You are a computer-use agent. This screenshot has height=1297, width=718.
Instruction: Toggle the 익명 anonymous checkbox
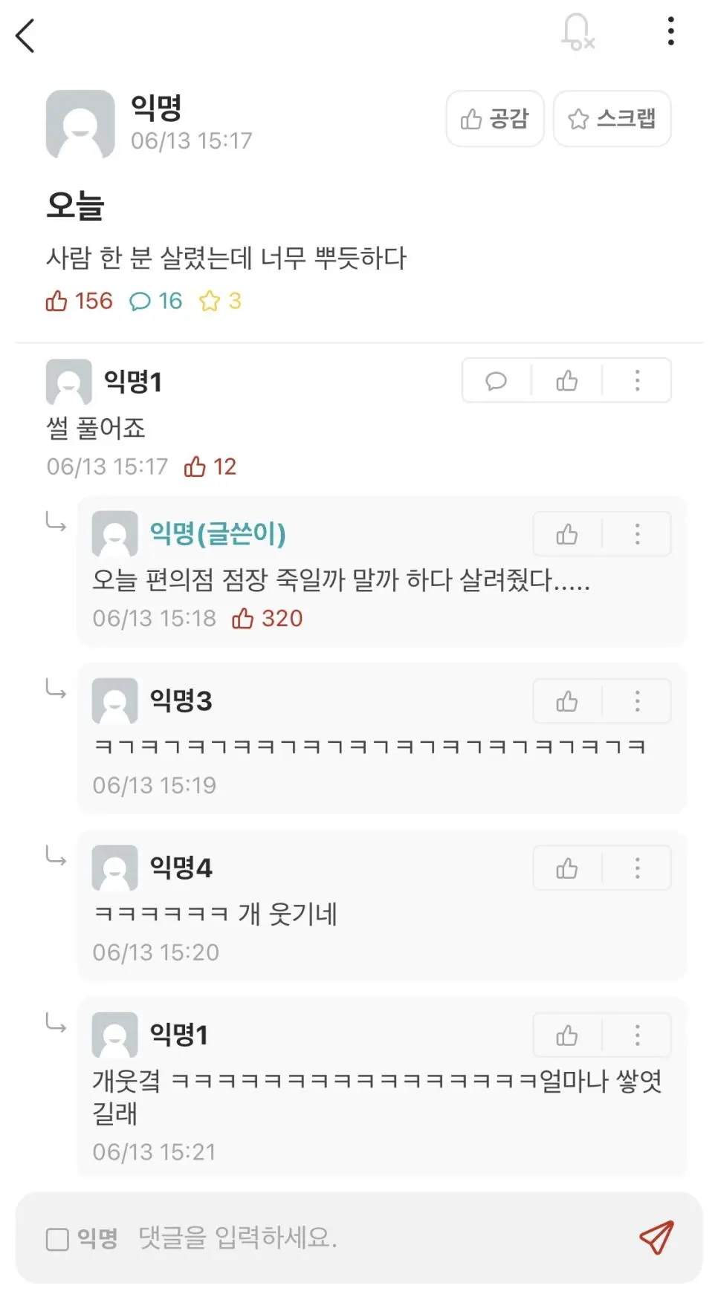pyautogui.click(x=57, y=1239)
